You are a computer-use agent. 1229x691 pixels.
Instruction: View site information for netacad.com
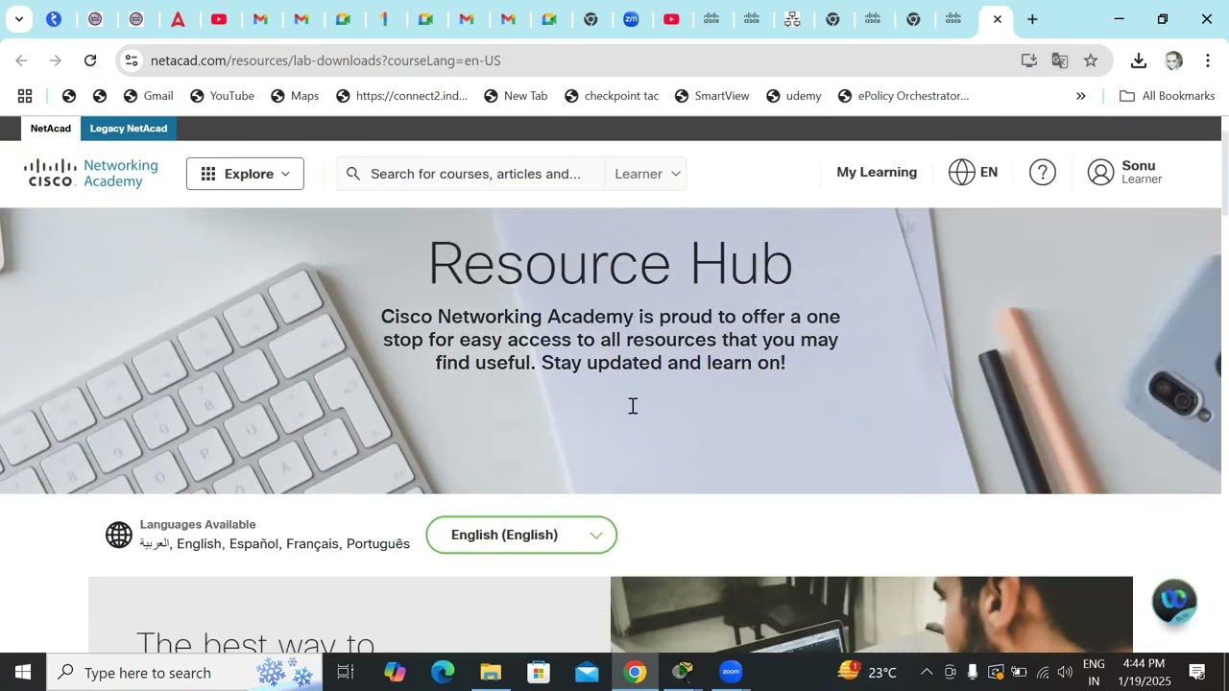point(132,60)
